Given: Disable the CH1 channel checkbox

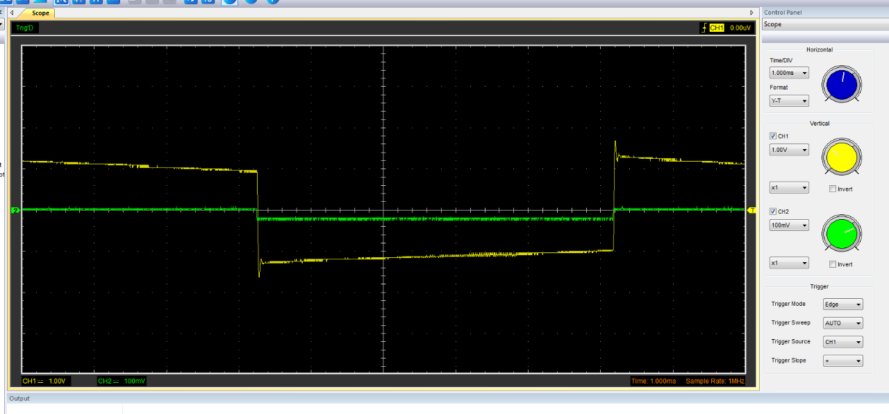Looking at the screenshot, I should tap(774, 137).
